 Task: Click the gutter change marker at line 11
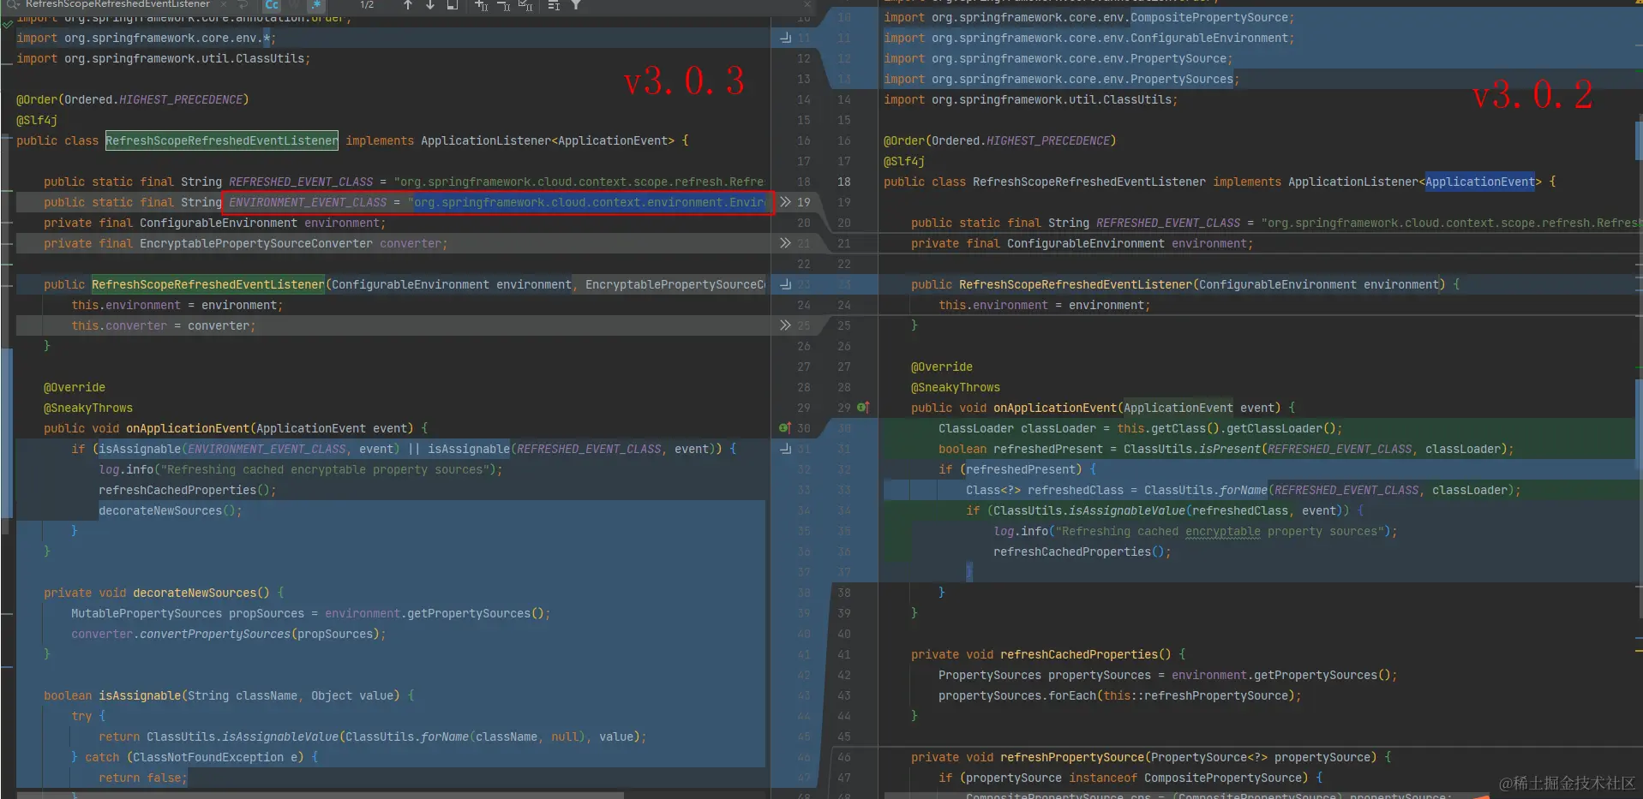[x=785, y=38]
